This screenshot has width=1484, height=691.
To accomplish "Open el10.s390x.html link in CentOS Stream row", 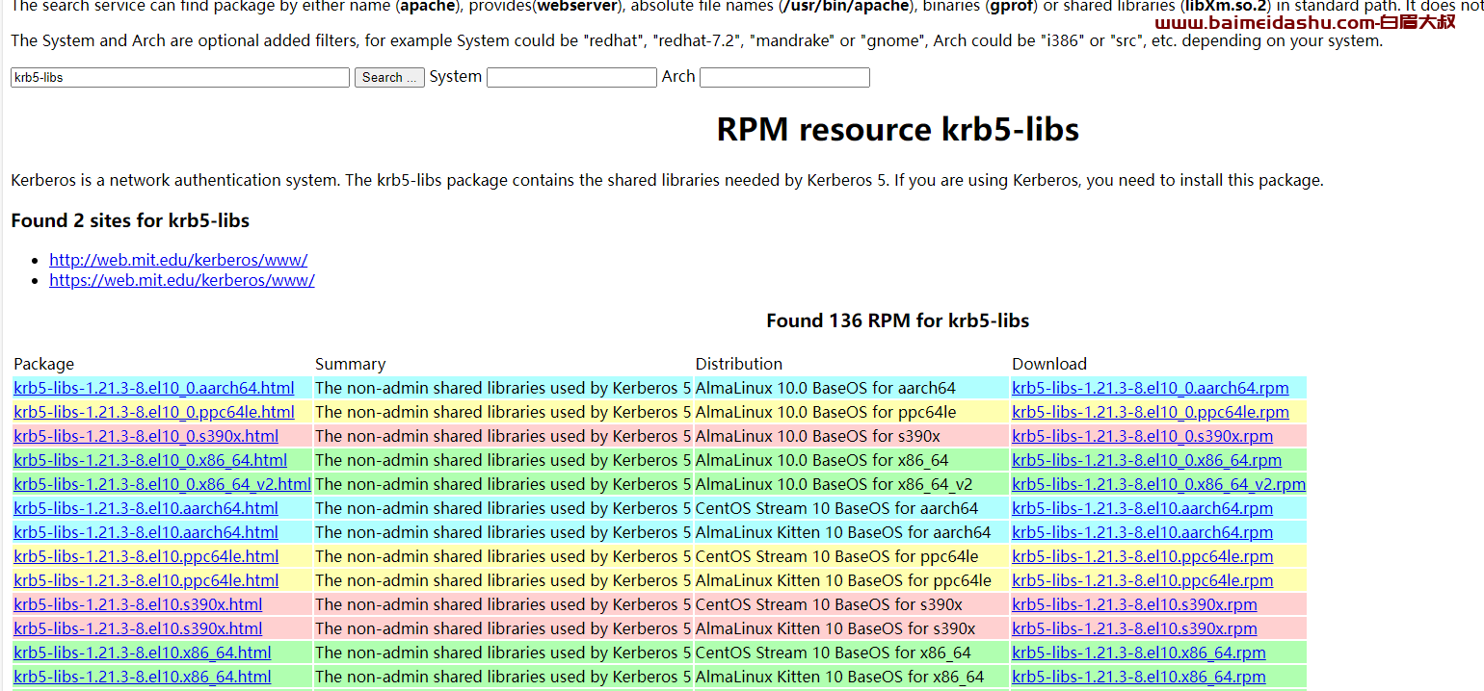I will [138, 604].
